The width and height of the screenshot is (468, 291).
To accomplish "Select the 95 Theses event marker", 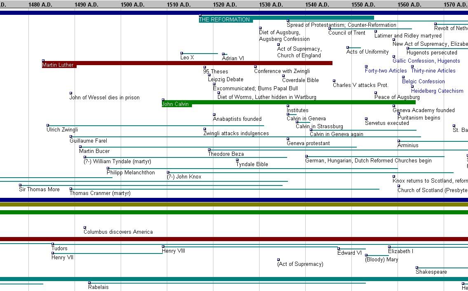I will (215, 72).
